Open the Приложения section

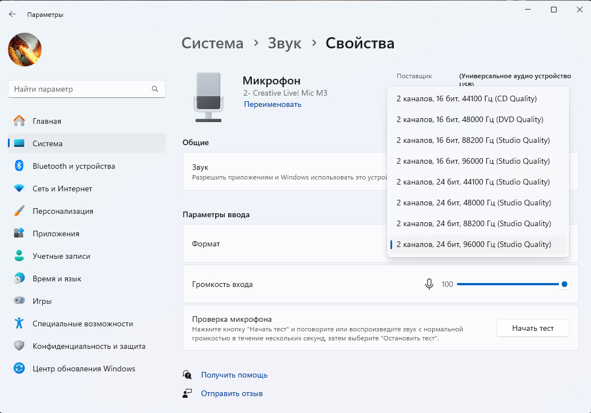[x=87, y=234]
